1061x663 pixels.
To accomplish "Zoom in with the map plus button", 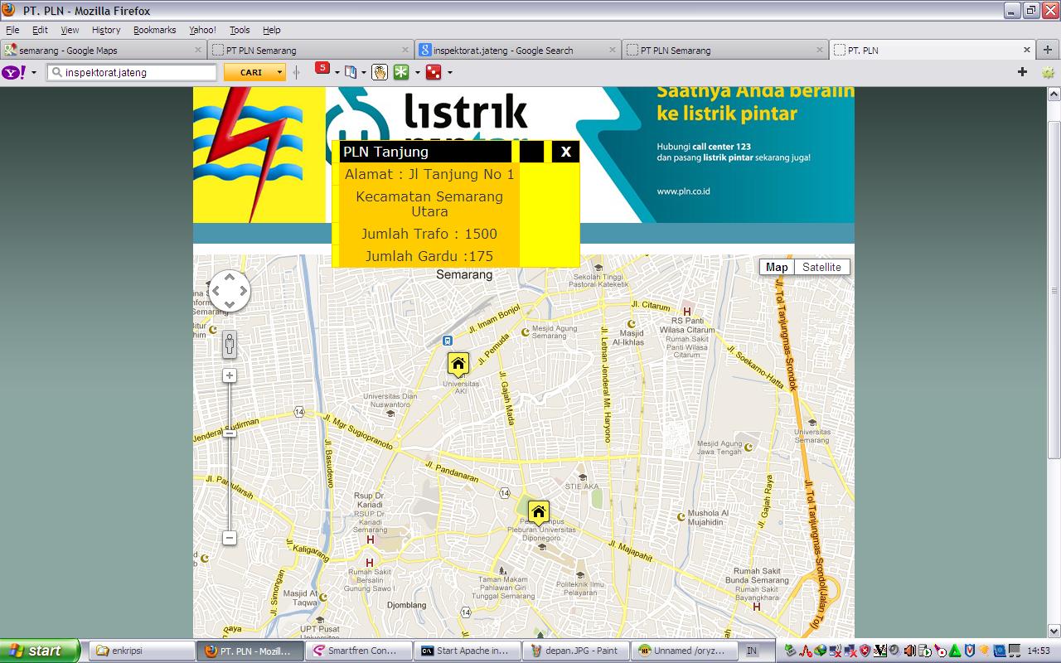I will click(230, 375).
